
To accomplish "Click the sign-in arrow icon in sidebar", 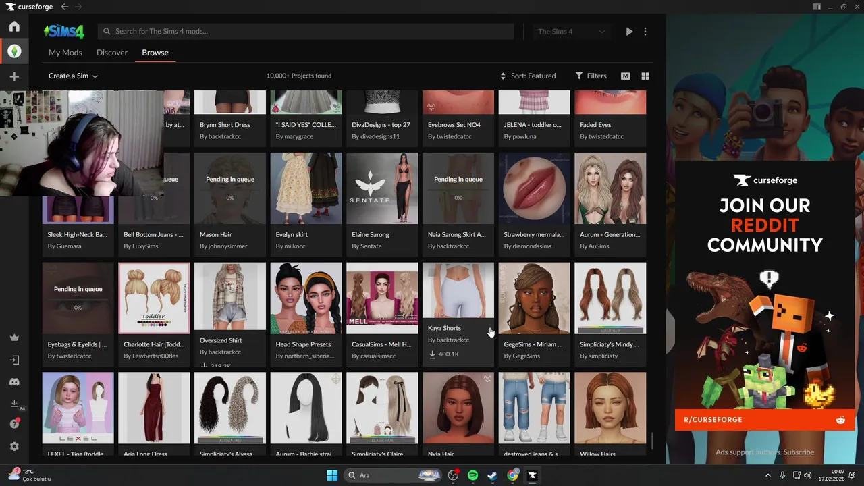I will 14,360.
